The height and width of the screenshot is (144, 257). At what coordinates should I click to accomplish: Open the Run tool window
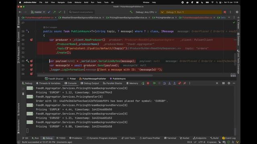[35, 138]
